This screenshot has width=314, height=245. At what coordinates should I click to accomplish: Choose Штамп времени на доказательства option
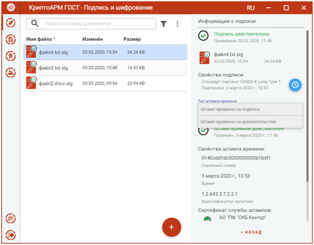pos(250,122)
